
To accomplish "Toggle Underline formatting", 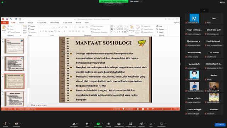I will [46, 31].
